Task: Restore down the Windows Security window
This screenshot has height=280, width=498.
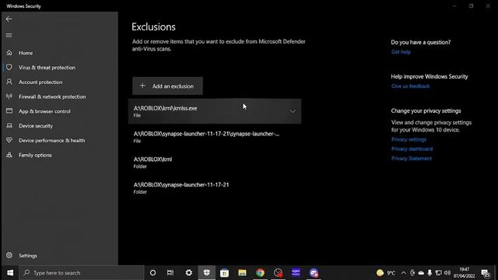Action: (x=472, y=5)
